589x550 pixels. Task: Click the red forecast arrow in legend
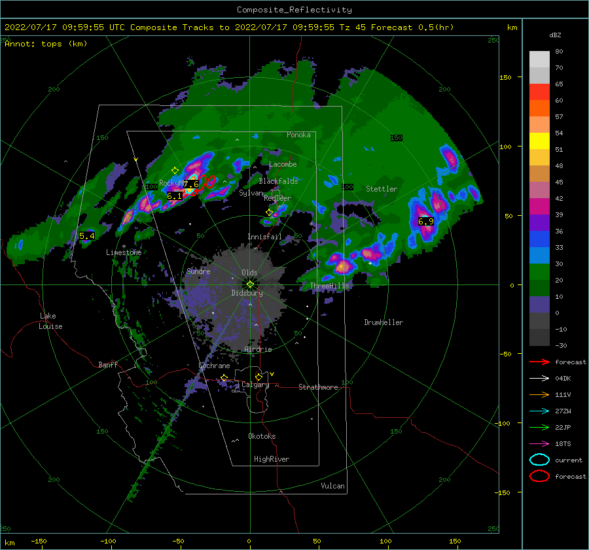(539, 362)
